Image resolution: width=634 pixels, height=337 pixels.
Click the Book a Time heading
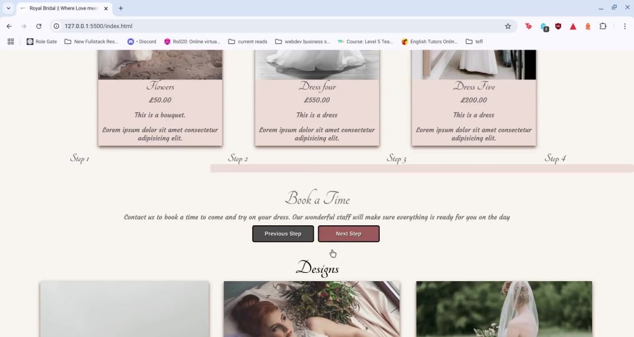[x=318, y=198]
